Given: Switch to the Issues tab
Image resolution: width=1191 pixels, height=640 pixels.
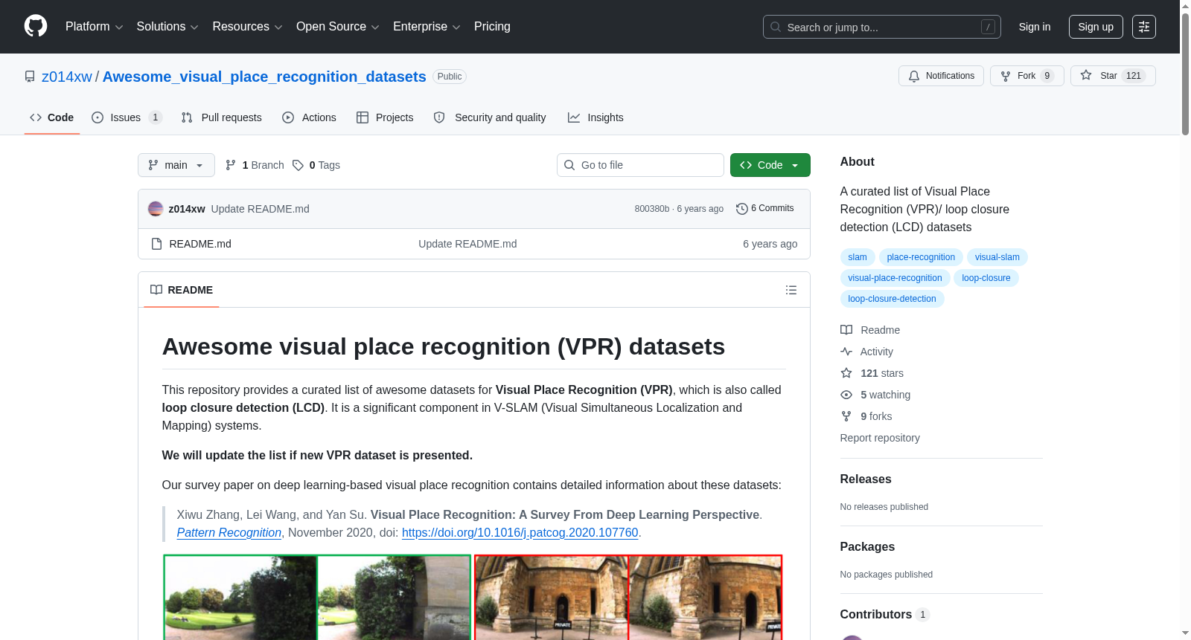Looking at the screenshot, I should [x=127, y=117].
